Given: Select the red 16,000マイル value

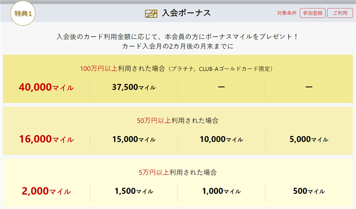Looking at the screenshot, I should pos(47,139).
